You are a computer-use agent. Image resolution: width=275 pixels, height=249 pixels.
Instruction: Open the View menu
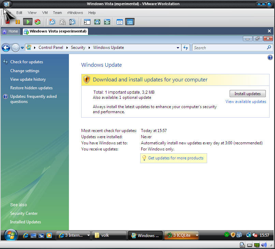32,13
